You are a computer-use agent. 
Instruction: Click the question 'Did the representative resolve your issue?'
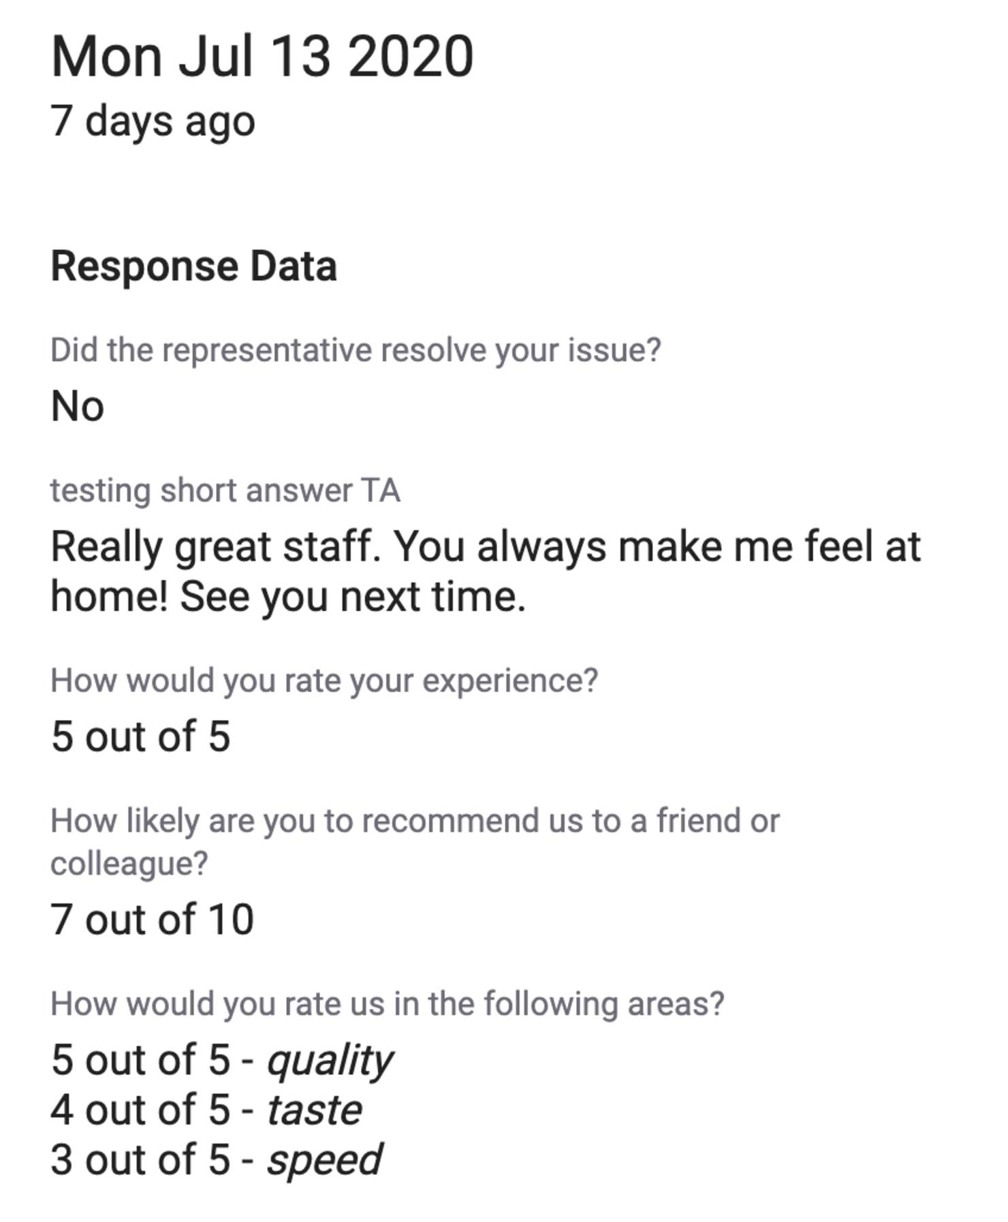click(356, 351)
